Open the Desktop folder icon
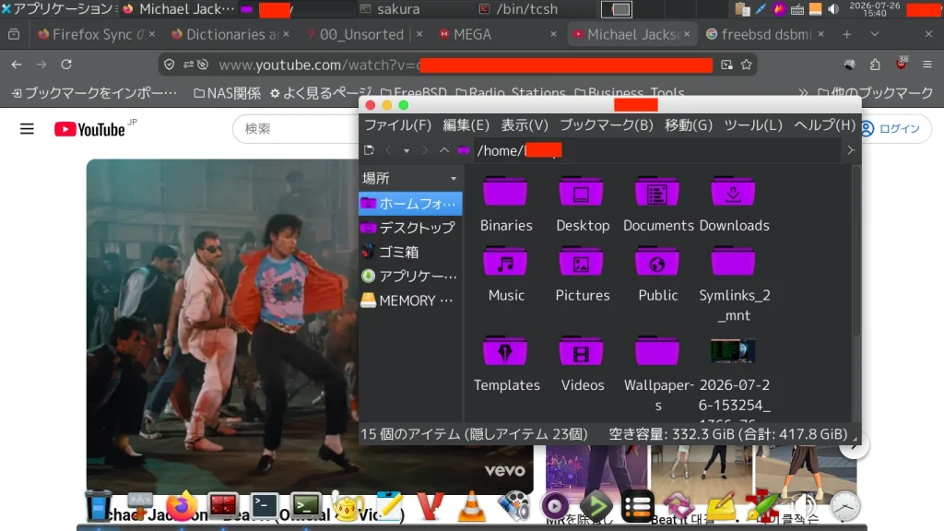Viewport: 944px width, 531px height. coord(581,193)
